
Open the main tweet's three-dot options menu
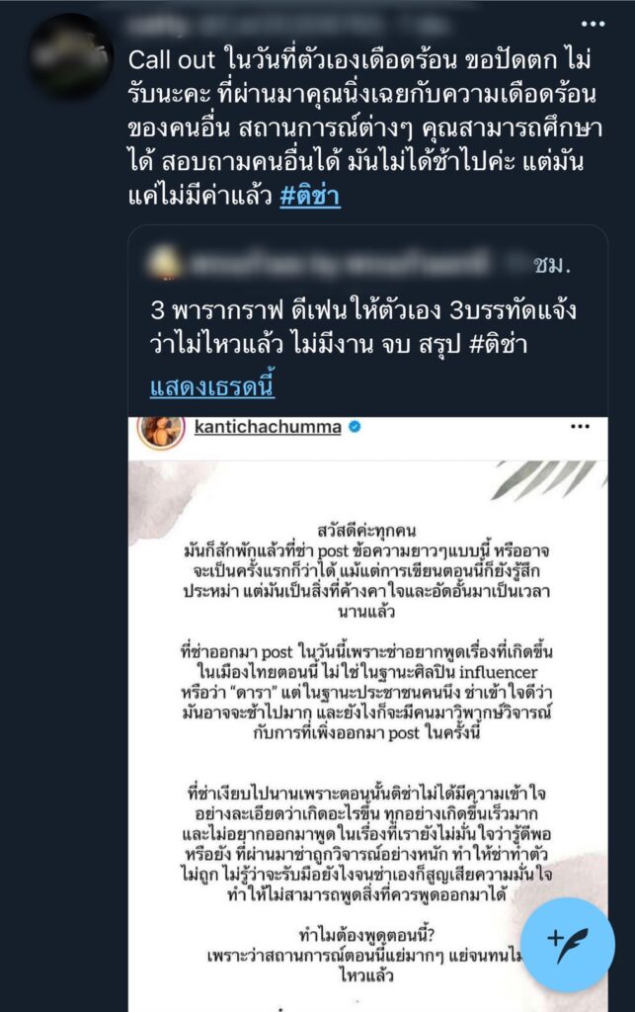click(593, 24)
